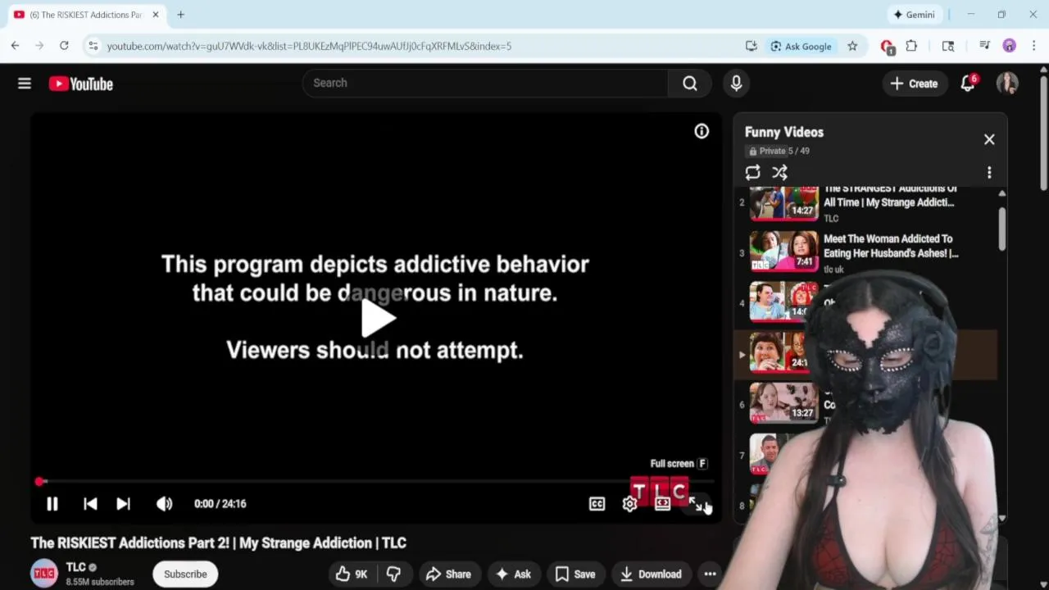View site information icon in address bar

tap(93, 46)
